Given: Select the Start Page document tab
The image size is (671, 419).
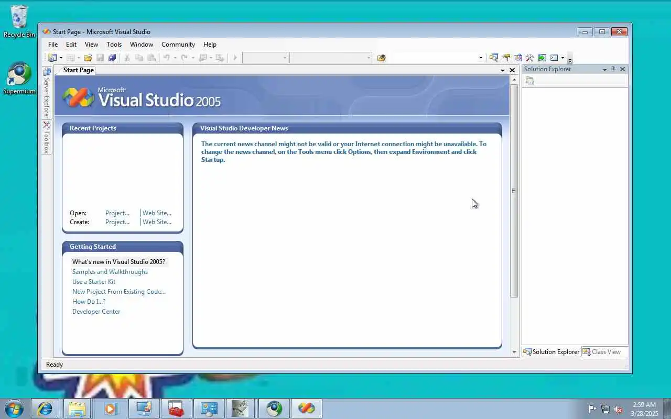Looking at the screenshot, I should [x=78, y=70].
